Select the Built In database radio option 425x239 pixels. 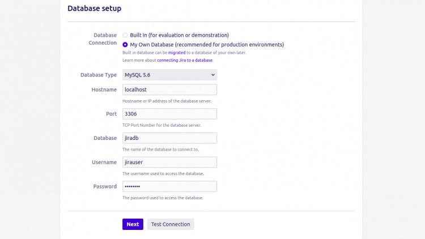125,35
